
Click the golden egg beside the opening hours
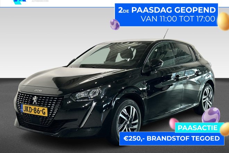[223, 21]
